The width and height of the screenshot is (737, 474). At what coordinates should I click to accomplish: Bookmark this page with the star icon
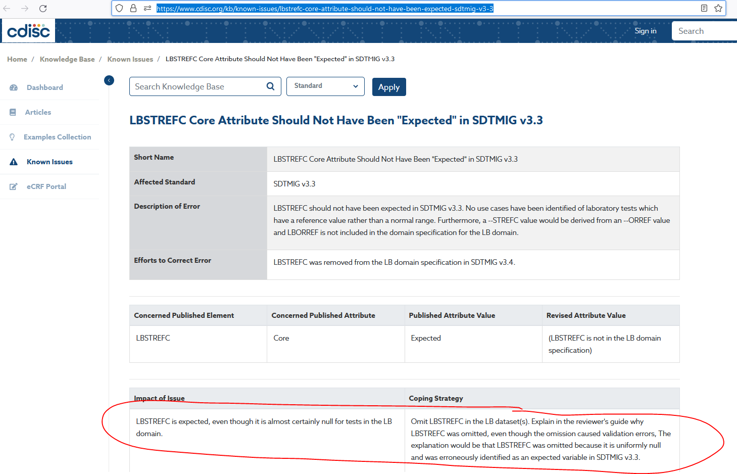tap(718, 8)
